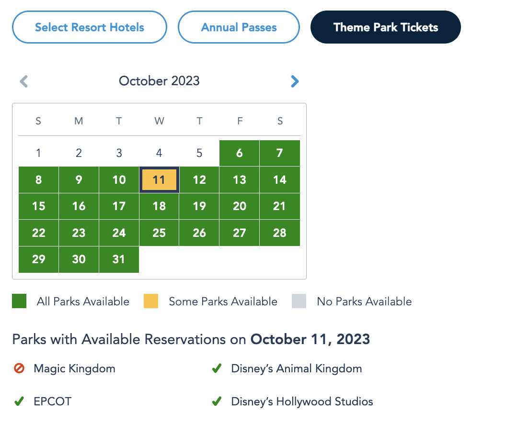Go to previous month with left arrow

click(x=24, y=81)
